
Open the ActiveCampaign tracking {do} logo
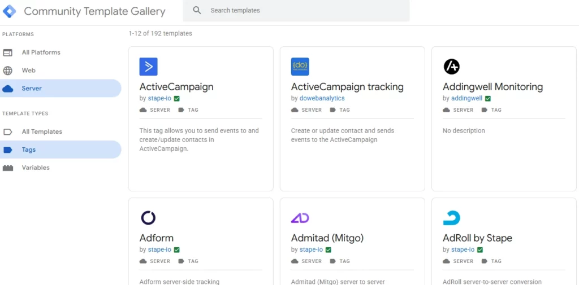[x=300, y=67]
